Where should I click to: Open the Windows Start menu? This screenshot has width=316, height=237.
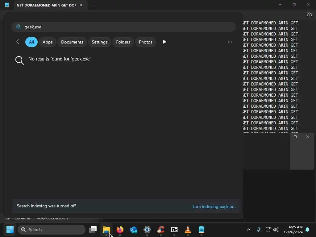click(10, 230)
